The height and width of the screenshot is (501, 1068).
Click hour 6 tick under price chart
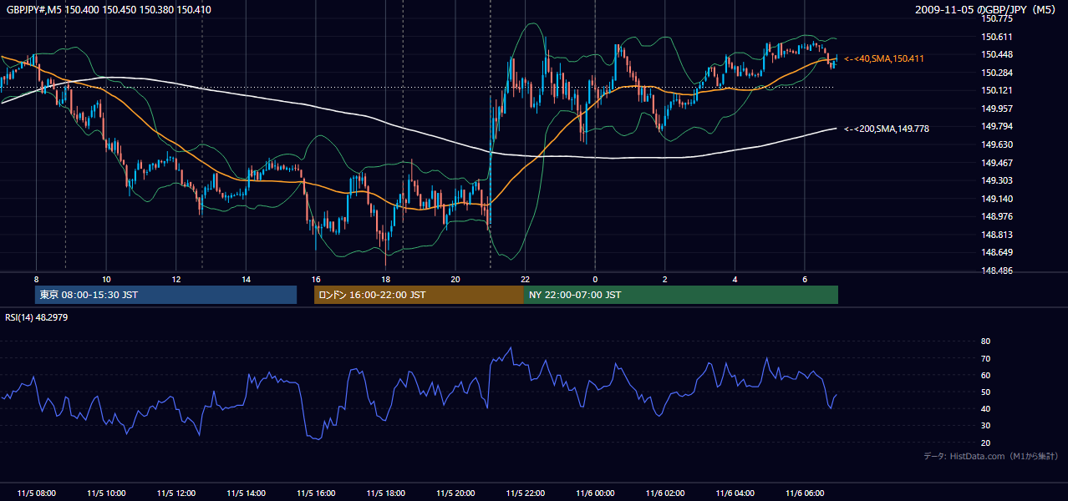tap(805, 278)
